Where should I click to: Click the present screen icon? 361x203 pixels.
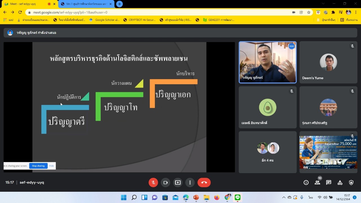click(178, 182)
